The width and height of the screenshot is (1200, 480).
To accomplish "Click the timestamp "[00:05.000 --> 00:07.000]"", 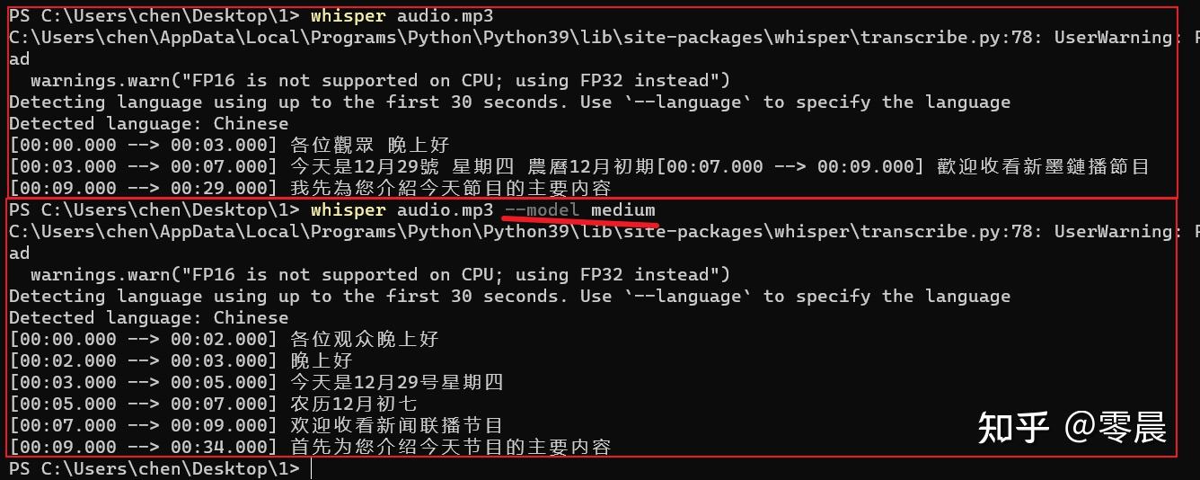I will tap(143, 404).
